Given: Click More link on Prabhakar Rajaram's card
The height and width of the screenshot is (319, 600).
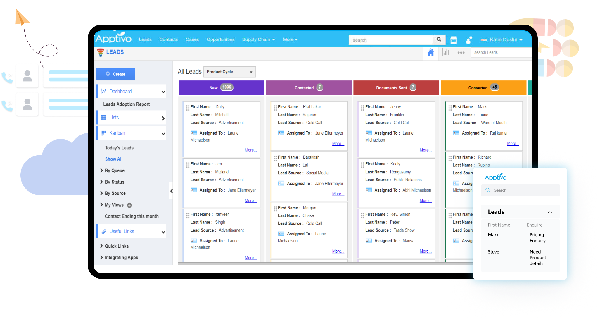Looking at the screenshot, I should (x=338, y=144).
